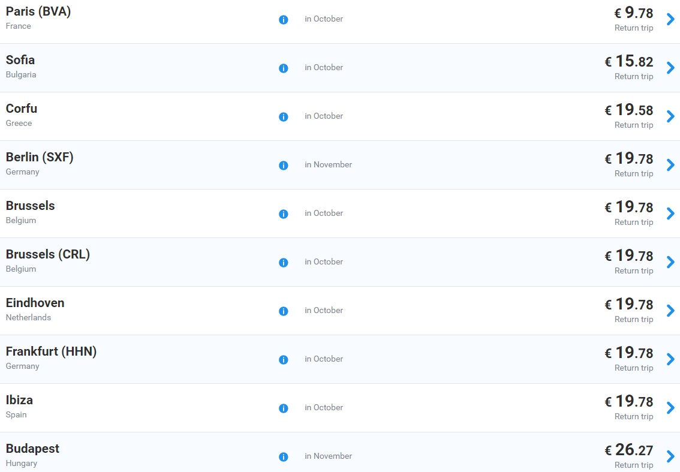This screenshot has height=472, width=680.
Task: Choose the €26.27 Budapest return trip
Action: [628, 450]
